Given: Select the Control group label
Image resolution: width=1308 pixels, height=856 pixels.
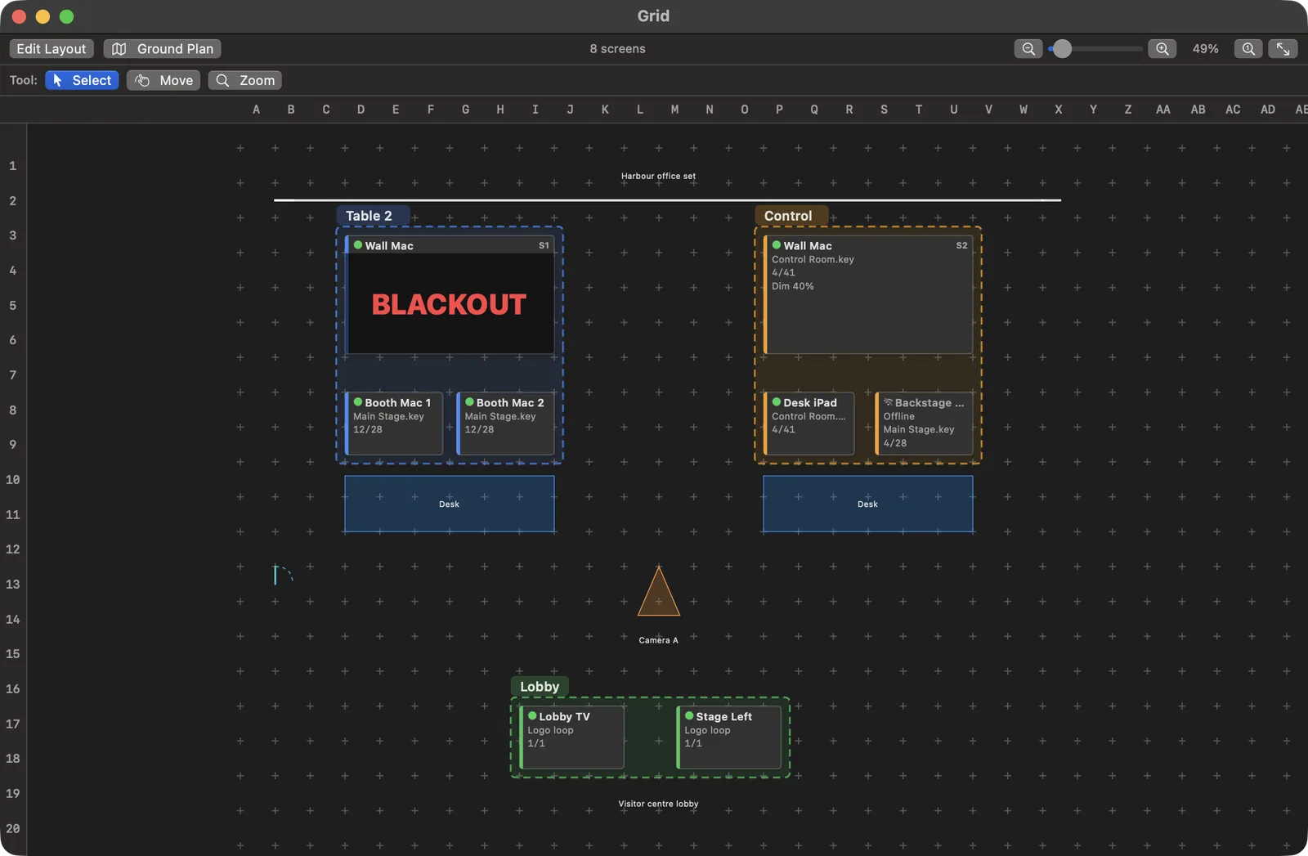Looking at the screenshot, I should coord(790,216).
